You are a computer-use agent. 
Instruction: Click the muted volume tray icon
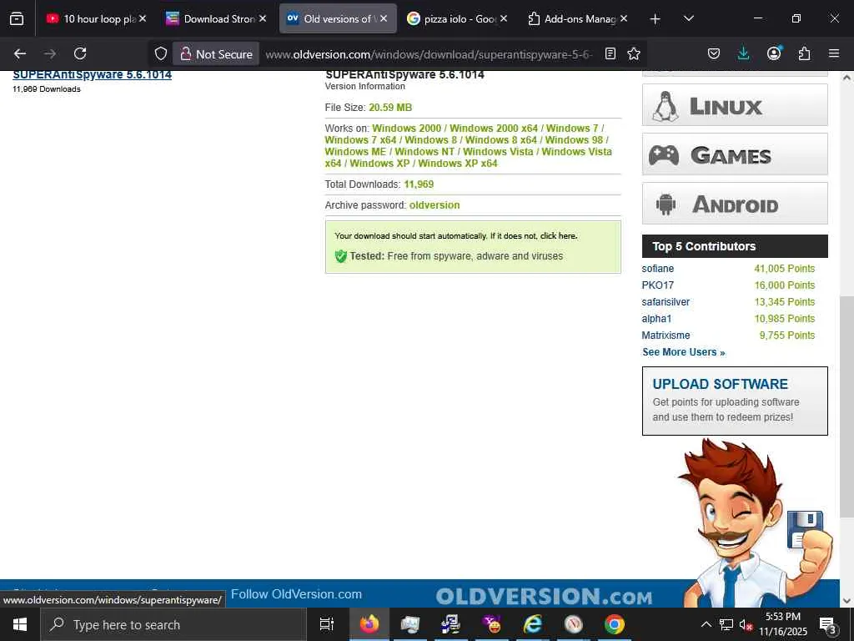(746, 624)
